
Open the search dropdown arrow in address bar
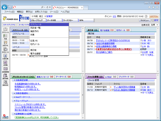45,7
